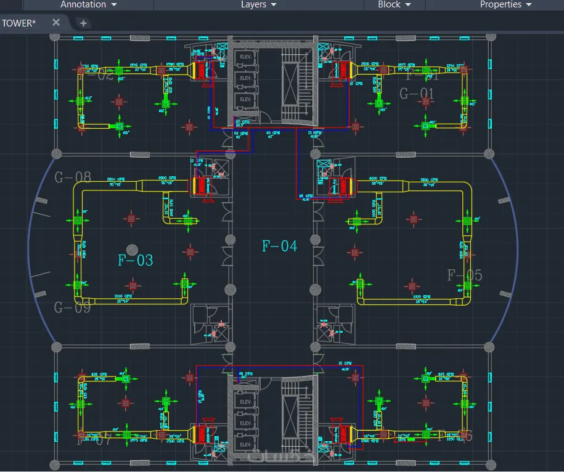This screenshot has width=564, height=472.
Task: Select the gray circle near F-03
Action: tap(133, 250)
